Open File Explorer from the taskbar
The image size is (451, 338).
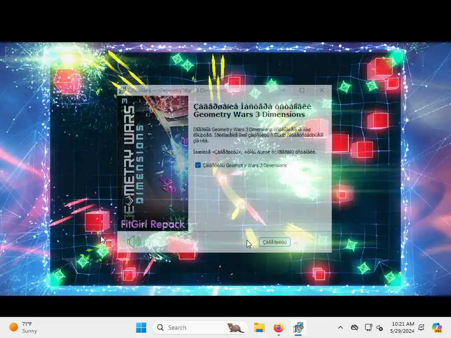tap(259, 327)
